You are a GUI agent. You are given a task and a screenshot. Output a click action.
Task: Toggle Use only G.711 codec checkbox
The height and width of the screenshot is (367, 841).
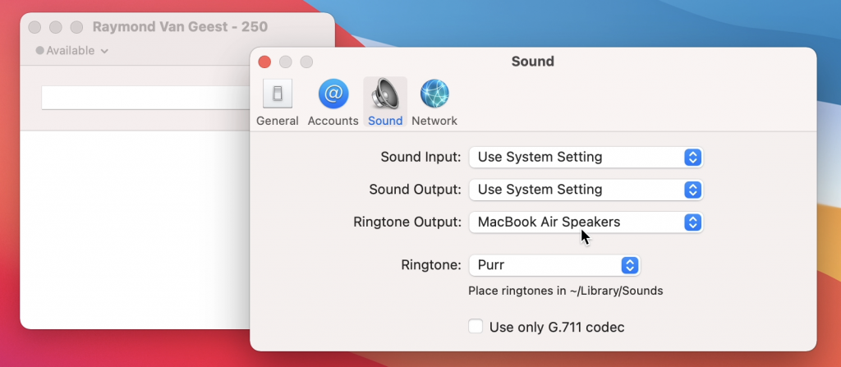(x=476, y=327)
